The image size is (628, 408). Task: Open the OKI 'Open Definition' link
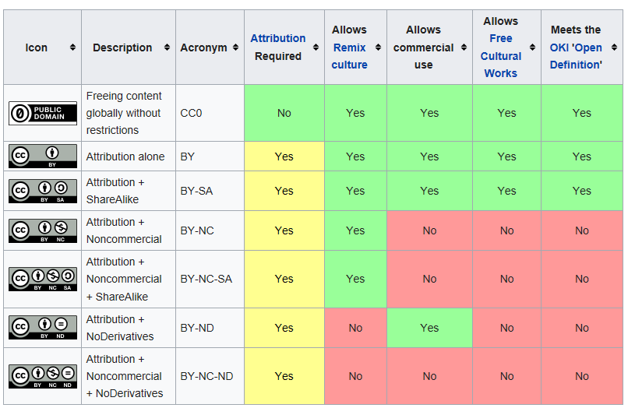[576, 56]
